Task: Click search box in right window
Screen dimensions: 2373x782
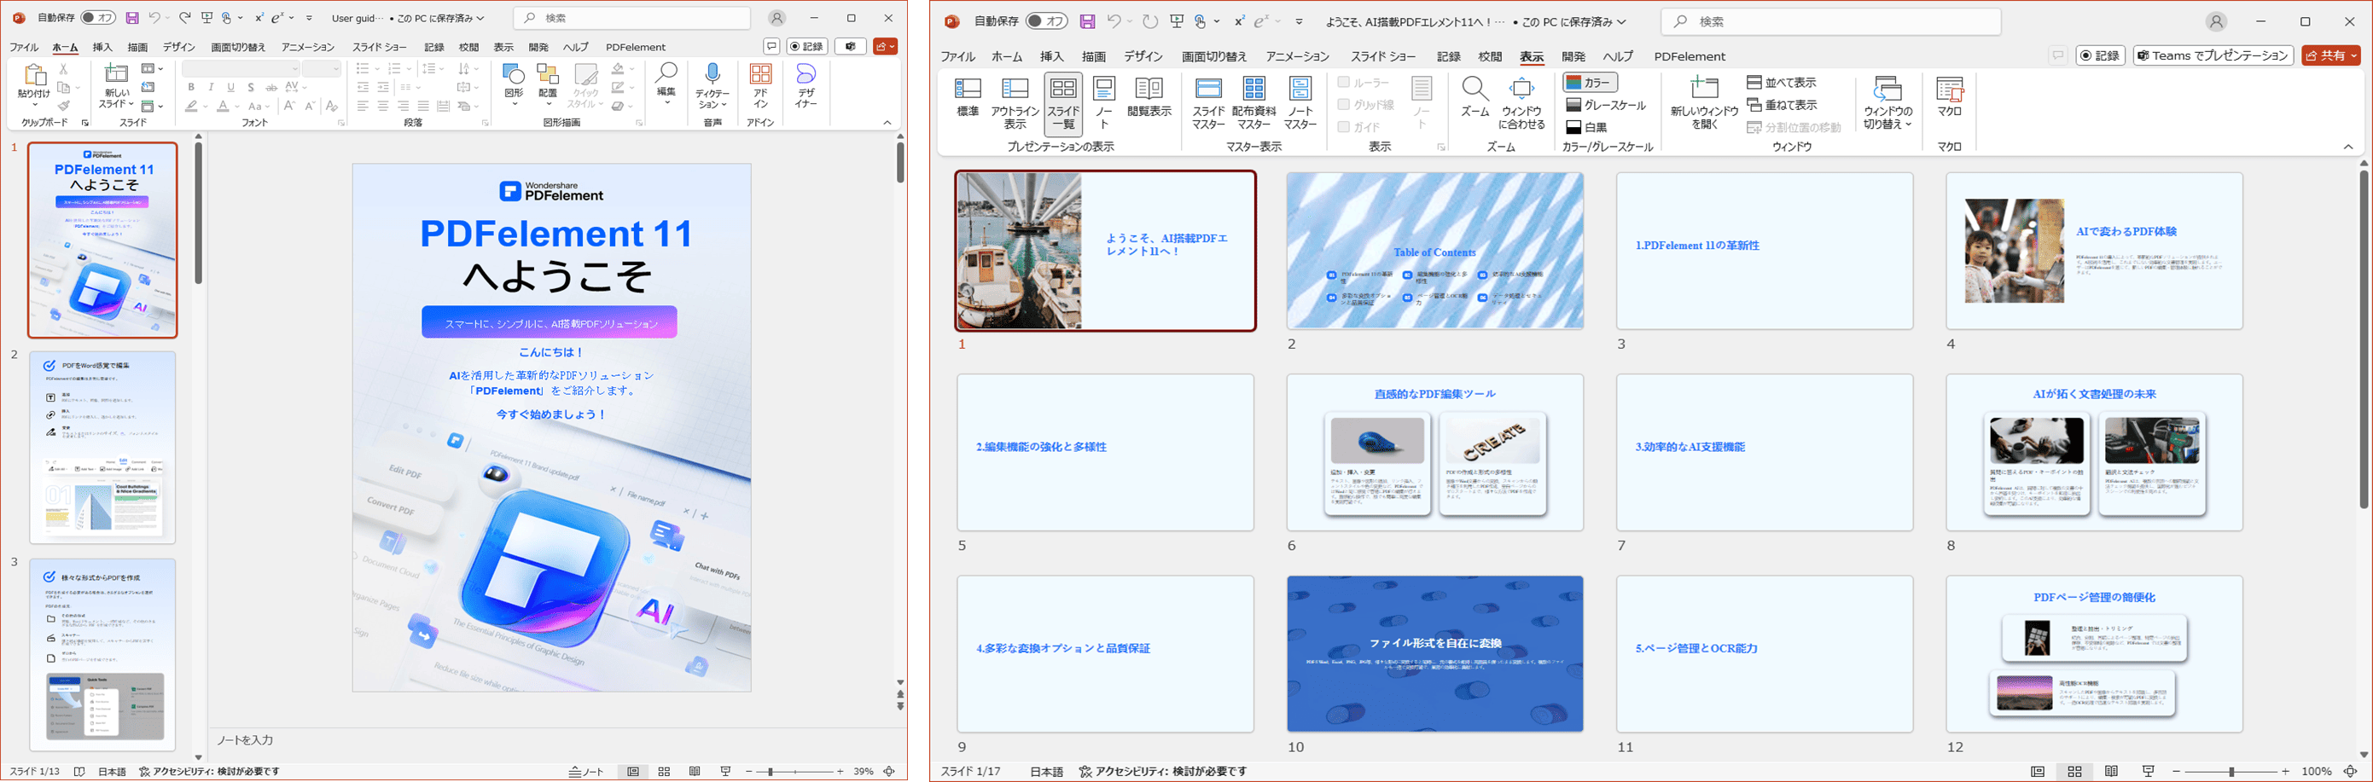Action: 1830,21
